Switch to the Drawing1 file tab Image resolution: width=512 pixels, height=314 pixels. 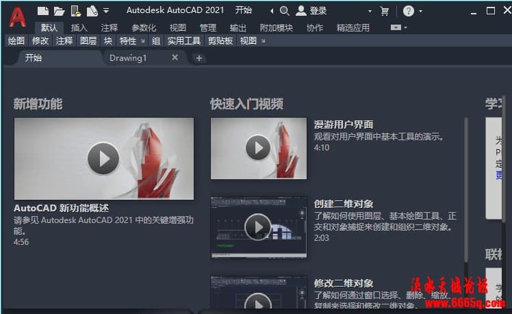pyautogui.click(x=128, y=58)
